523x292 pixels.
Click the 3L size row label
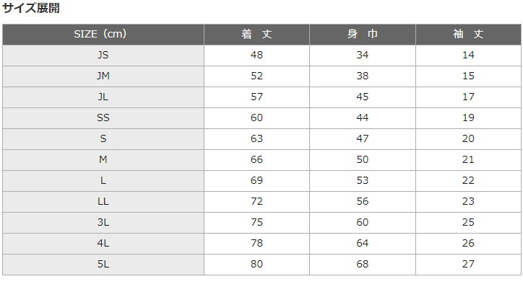pyautogui.click(x=103, y=222)
